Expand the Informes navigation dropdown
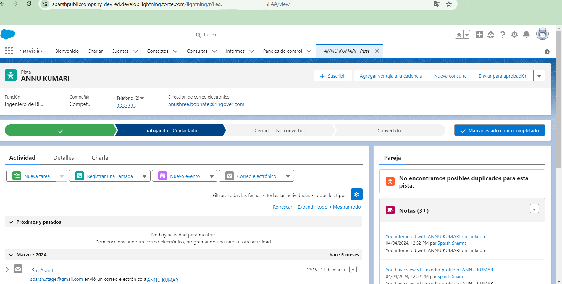Screen dimensions: 562x284 (x=252, y=51)
